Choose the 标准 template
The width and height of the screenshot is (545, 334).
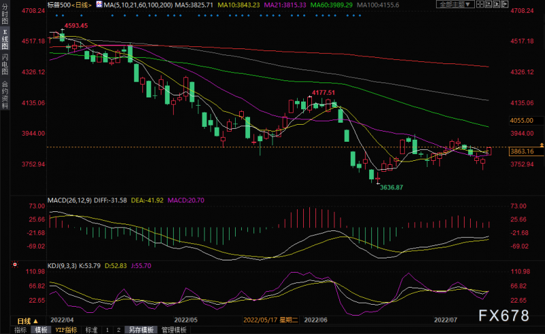click(x=91, y=330)
